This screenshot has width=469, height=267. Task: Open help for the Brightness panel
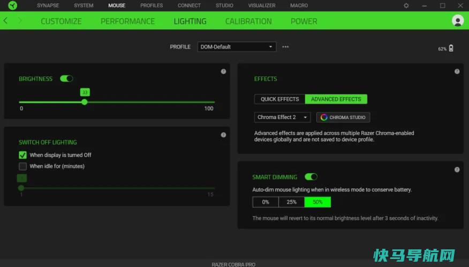click(x=223, y=72)
